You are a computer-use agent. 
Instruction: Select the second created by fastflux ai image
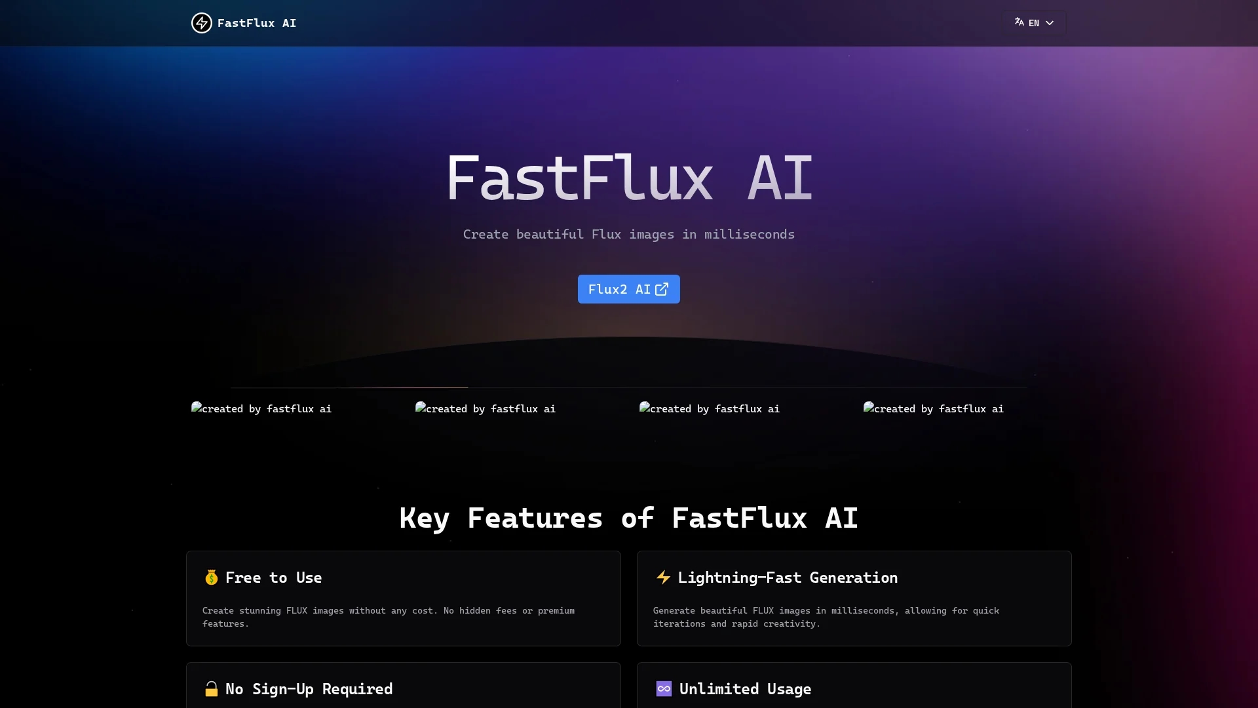[x=486, y=408]
